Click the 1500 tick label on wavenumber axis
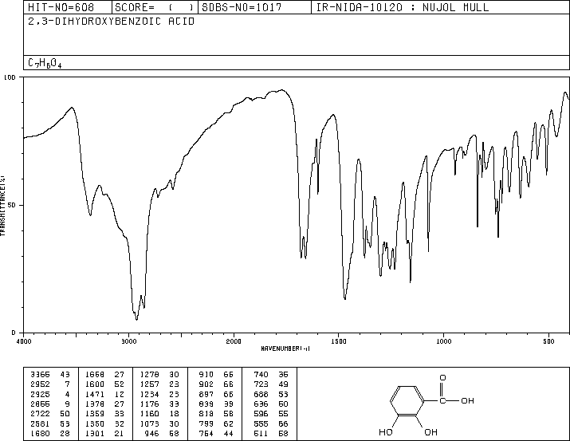The image size is (570, 441). 339,341
